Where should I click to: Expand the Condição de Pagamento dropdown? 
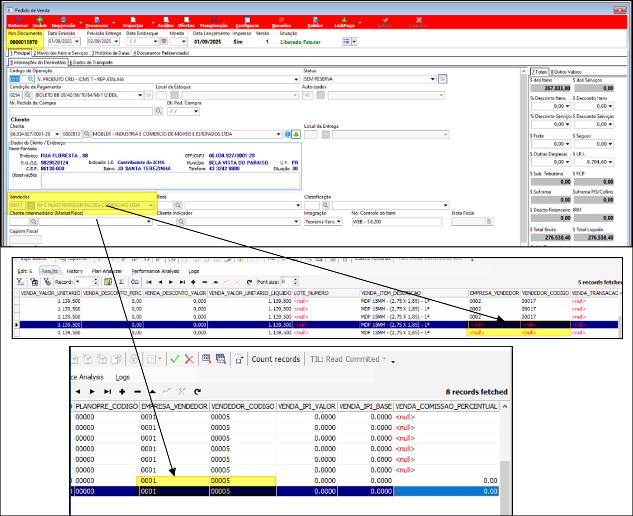click(x=140, y=95)
